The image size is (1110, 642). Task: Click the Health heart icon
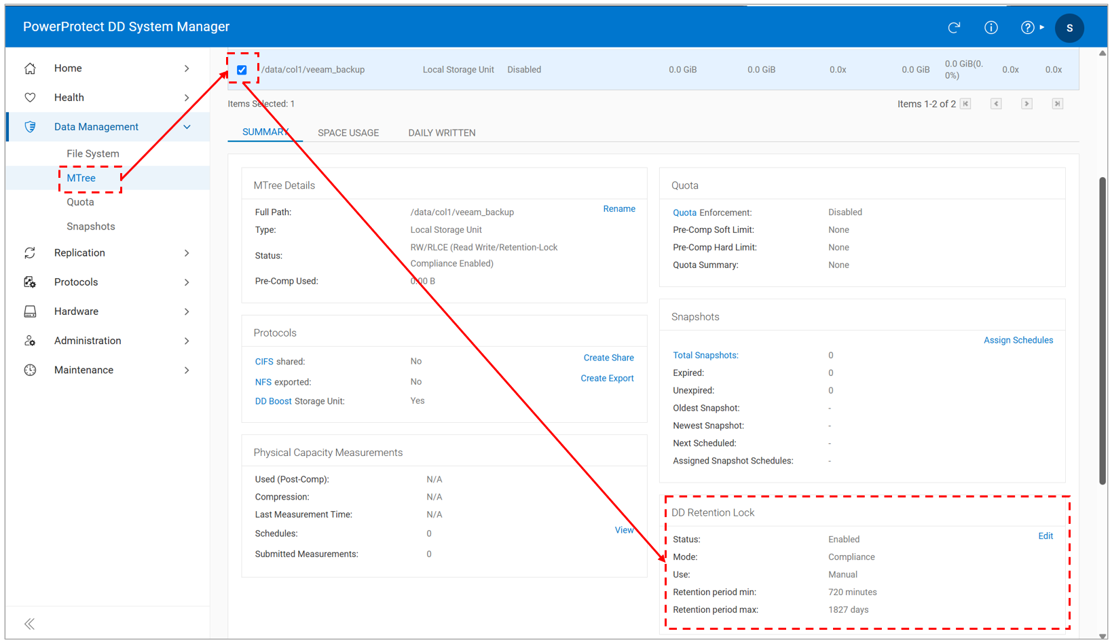point(30,98)
